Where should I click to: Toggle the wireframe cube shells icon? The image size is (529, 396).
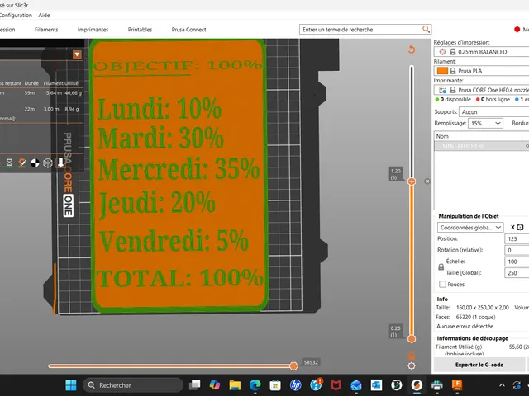pyautogui.click(x=48, y=163)
